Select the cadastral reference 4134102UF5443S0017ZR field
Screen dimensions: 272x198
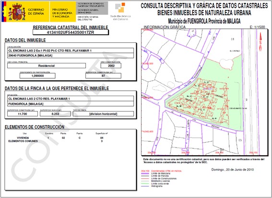click(x=71, y=32)
